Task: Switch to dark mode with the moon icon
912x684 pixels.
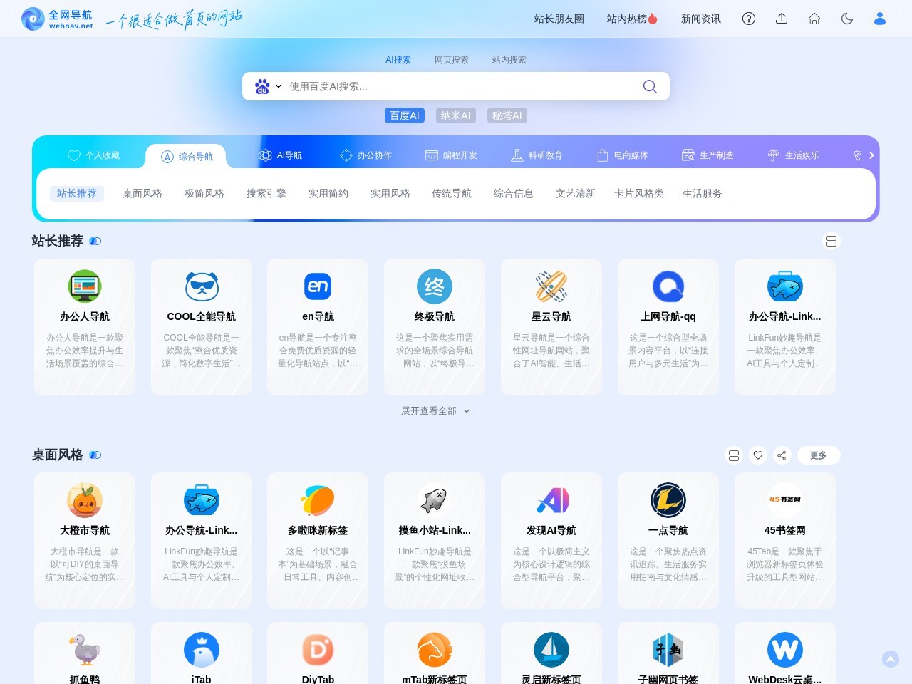Action: (847, 19)
